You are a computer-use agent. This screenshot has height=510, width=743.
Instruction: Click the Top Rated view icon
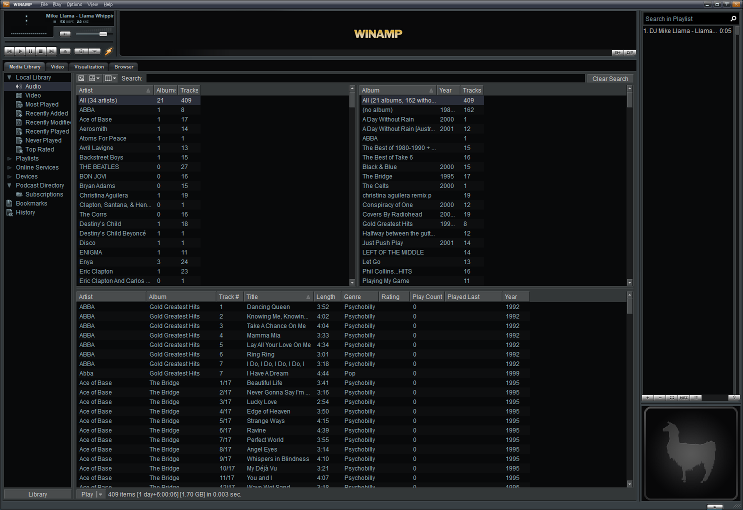tap(19, 149)
